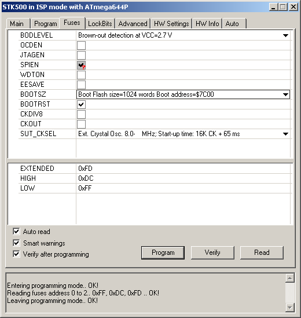301x318 pixels.
Task: Close the STK500 dialog
Action: [293, 7]
